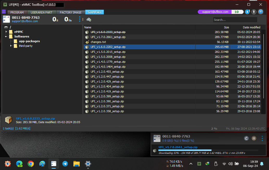Viewport: 269px width, 170px height.
Task: Click the cloud download icon in toolbar
Action: (x=89, y=20)
